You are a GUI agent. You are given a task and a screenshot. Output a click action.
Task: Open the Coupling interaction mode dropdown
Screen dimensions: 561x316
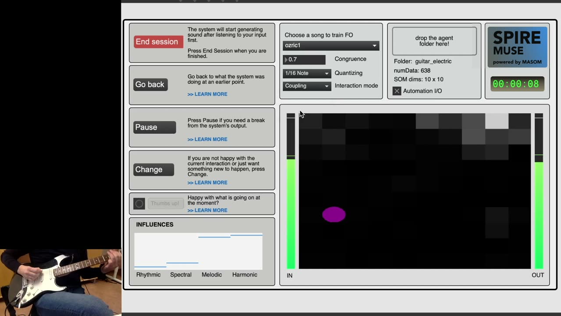[x=306, y=86]
